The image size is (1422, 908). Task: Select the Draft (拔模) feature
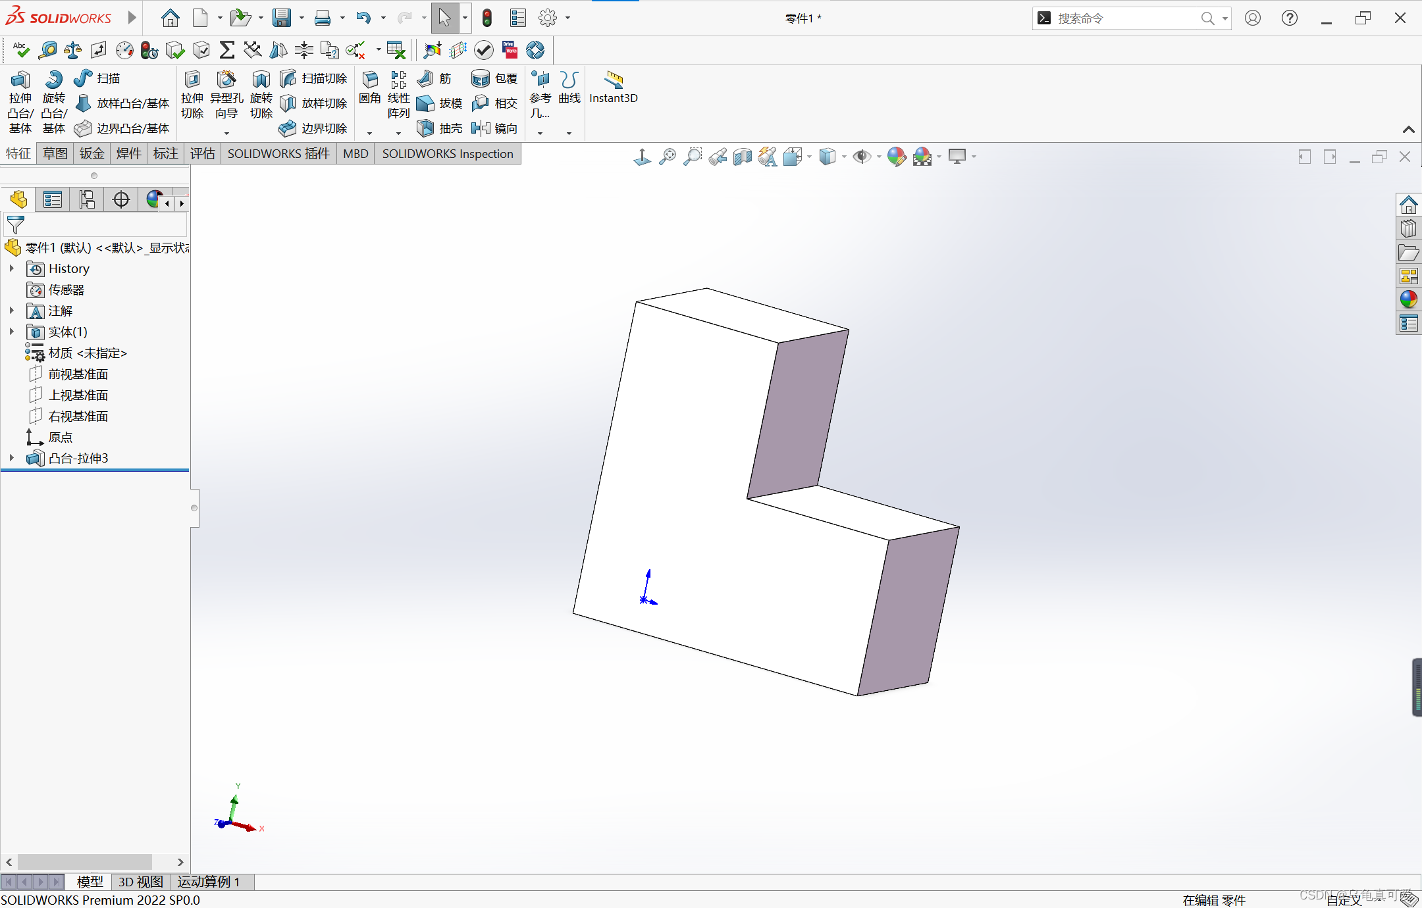point(440,103)
